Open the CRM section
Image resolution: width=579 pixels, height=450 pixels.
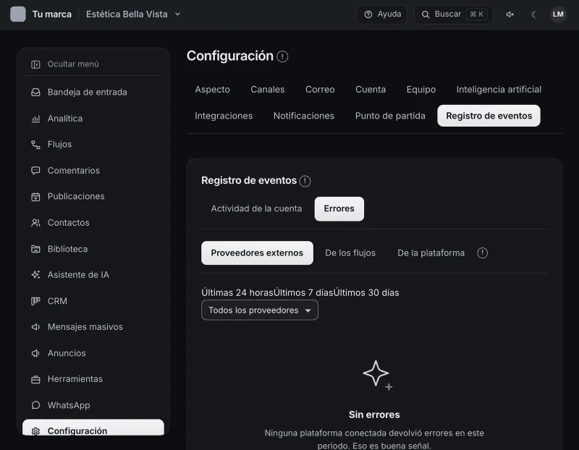pos(93,301)
